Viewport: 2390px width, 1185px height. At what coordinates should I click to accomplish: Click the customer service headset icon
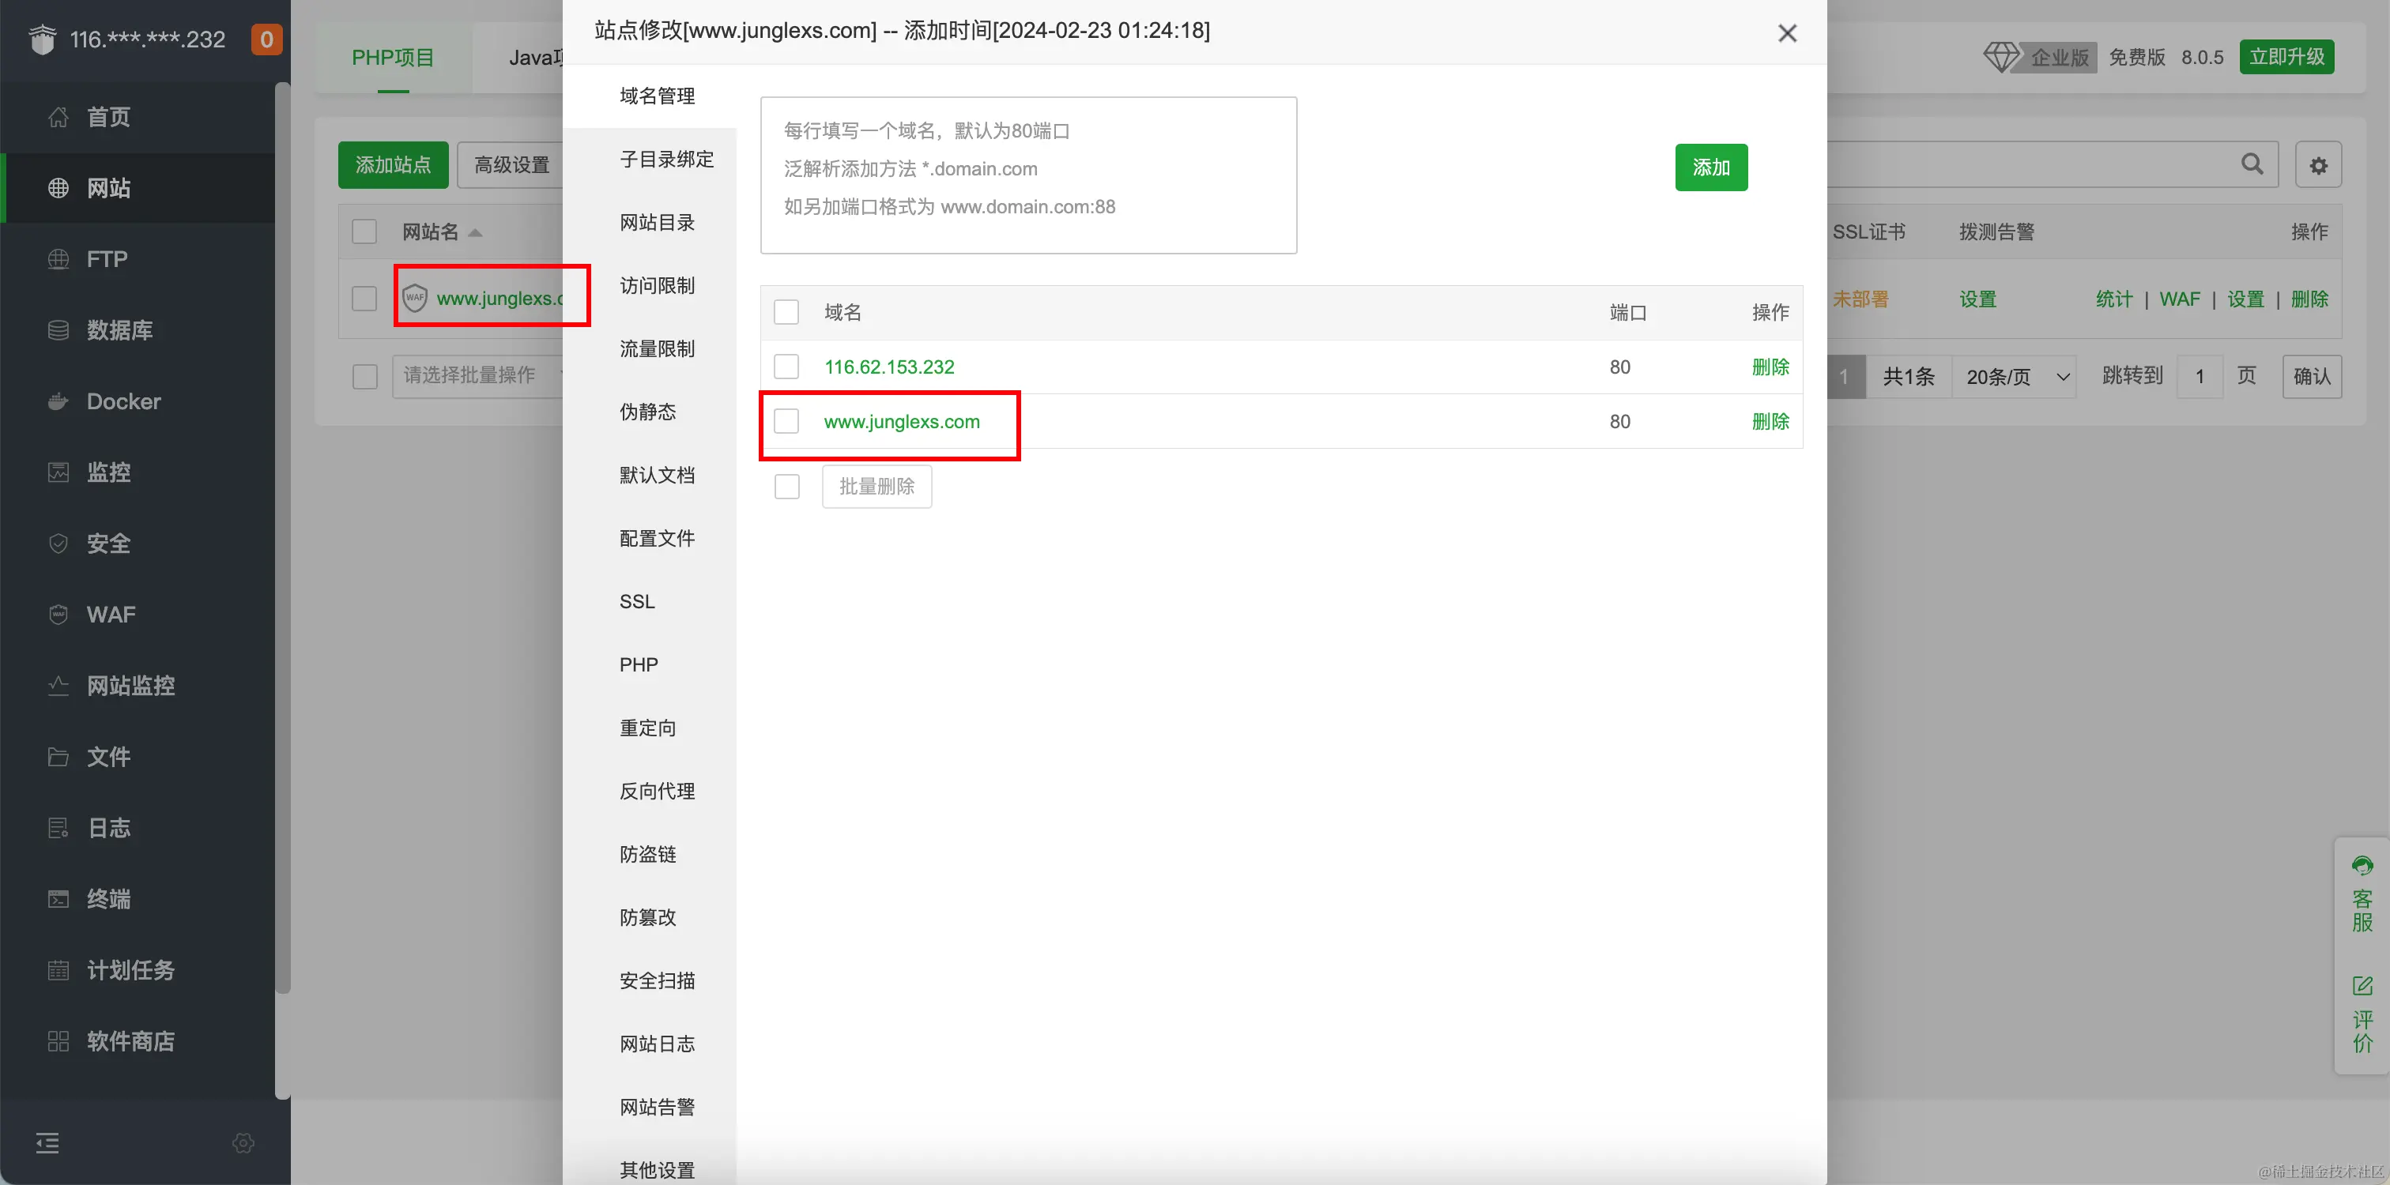point(2362,865)
